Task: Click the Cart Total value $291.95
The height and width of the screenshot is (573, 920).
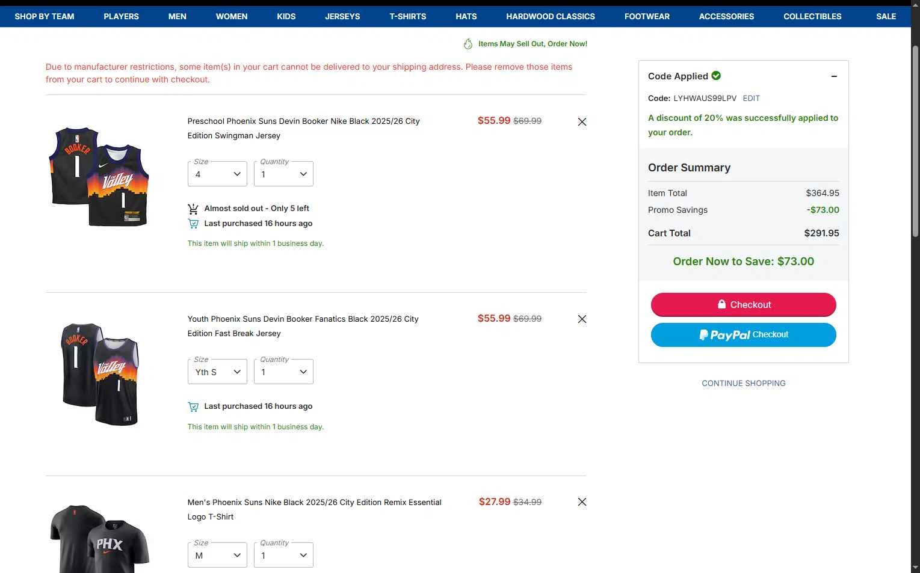Action: (x=821, y=233)
